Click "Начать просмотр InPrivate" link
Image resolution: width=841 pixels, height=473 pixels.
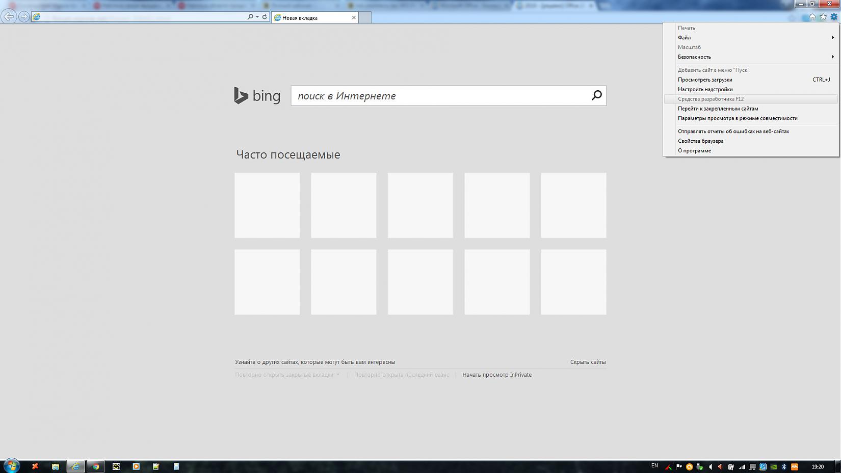click(497, 375)
